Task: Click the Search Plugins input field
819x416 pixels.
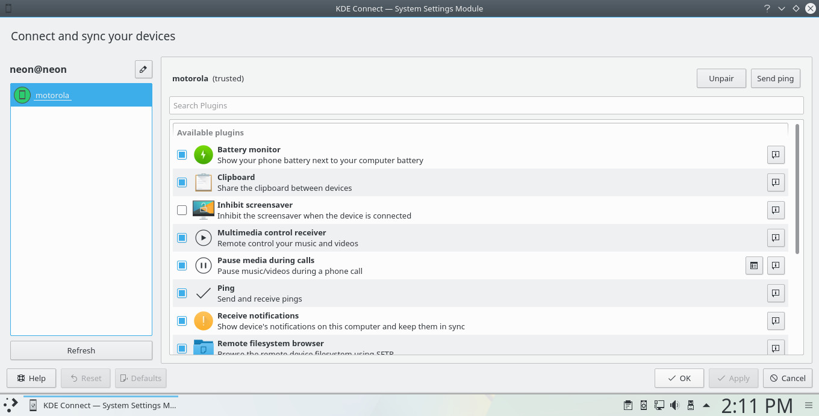Action: (486, 105)
